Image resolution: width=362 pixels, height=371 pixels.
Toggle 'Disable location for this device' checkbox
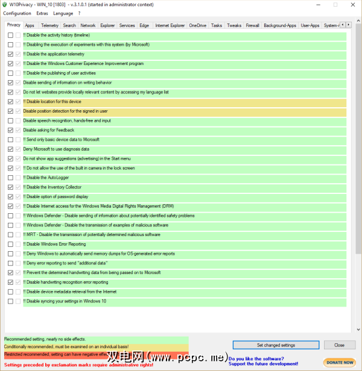click(10, 102)
